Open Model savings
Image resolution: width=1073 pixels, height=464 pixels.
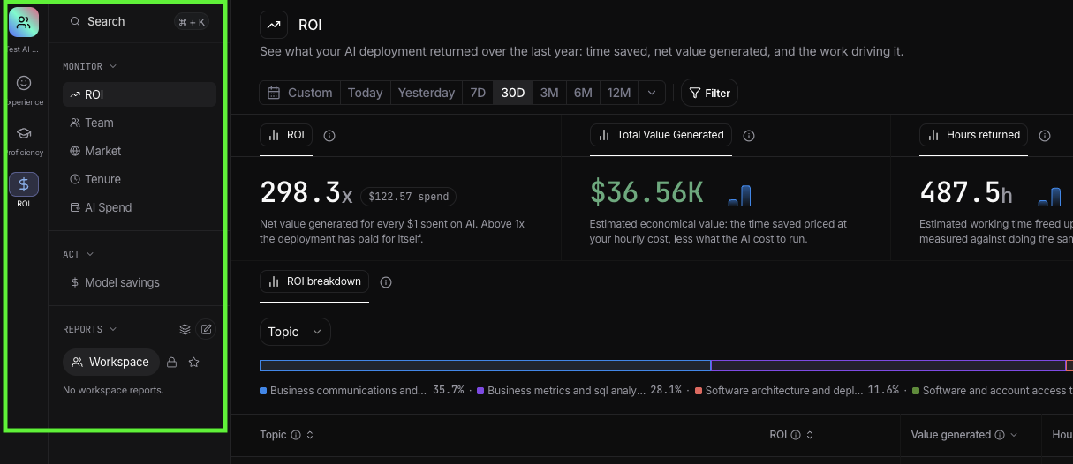(x=140, y=282)
